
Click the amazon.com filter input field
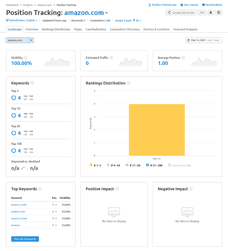(x=17, y=40)
